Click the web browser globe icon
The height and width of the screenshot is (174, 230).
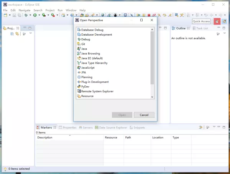pos(102,15)
